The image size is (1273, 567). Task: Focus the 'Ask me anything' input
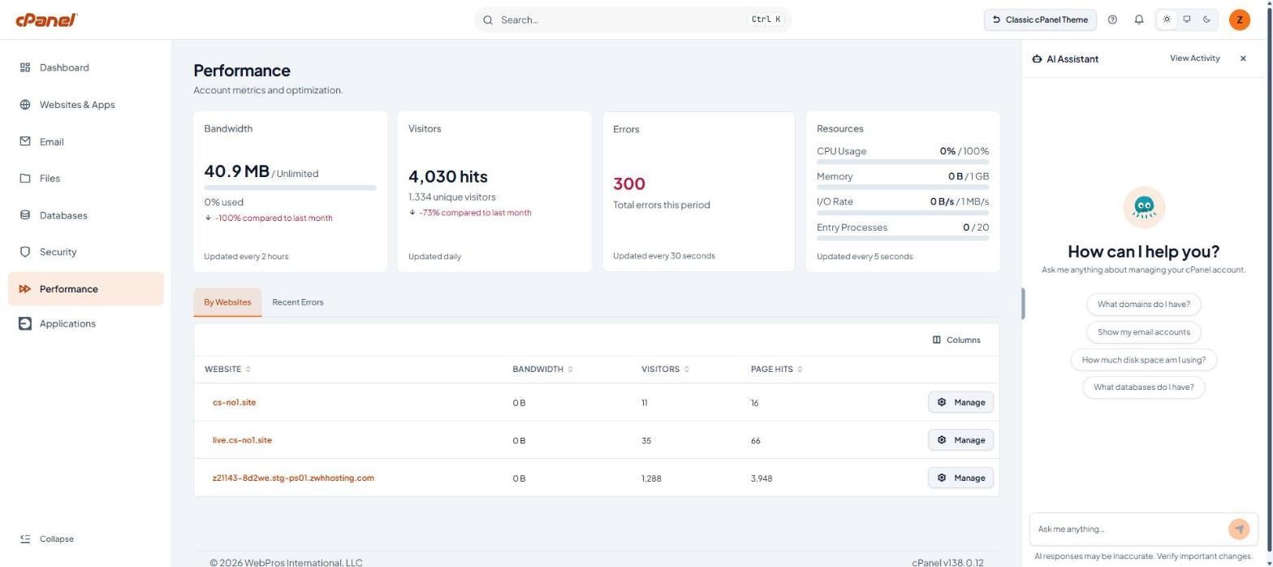[1128, 529]
